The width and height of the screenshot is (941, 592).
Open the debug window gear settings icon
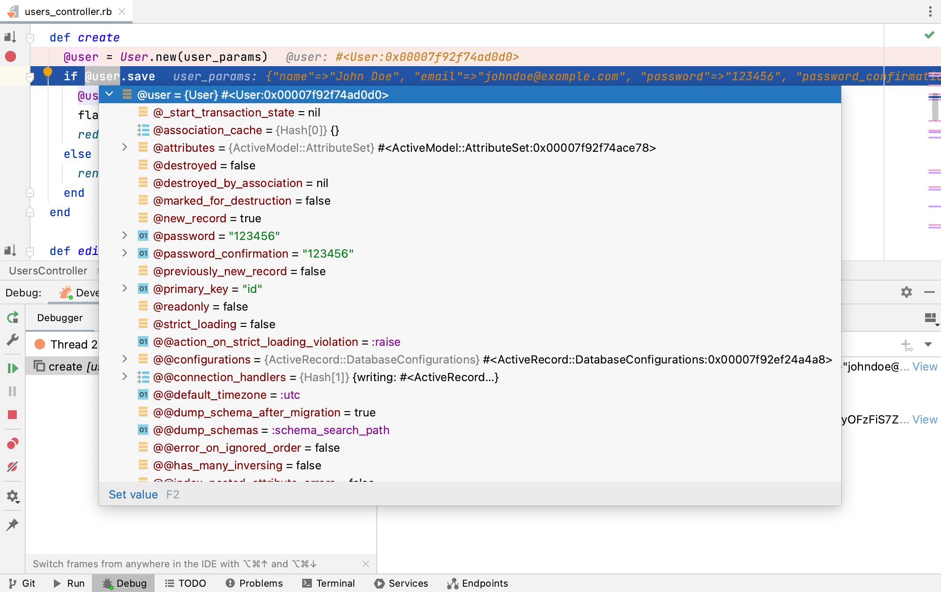(906, 292)
